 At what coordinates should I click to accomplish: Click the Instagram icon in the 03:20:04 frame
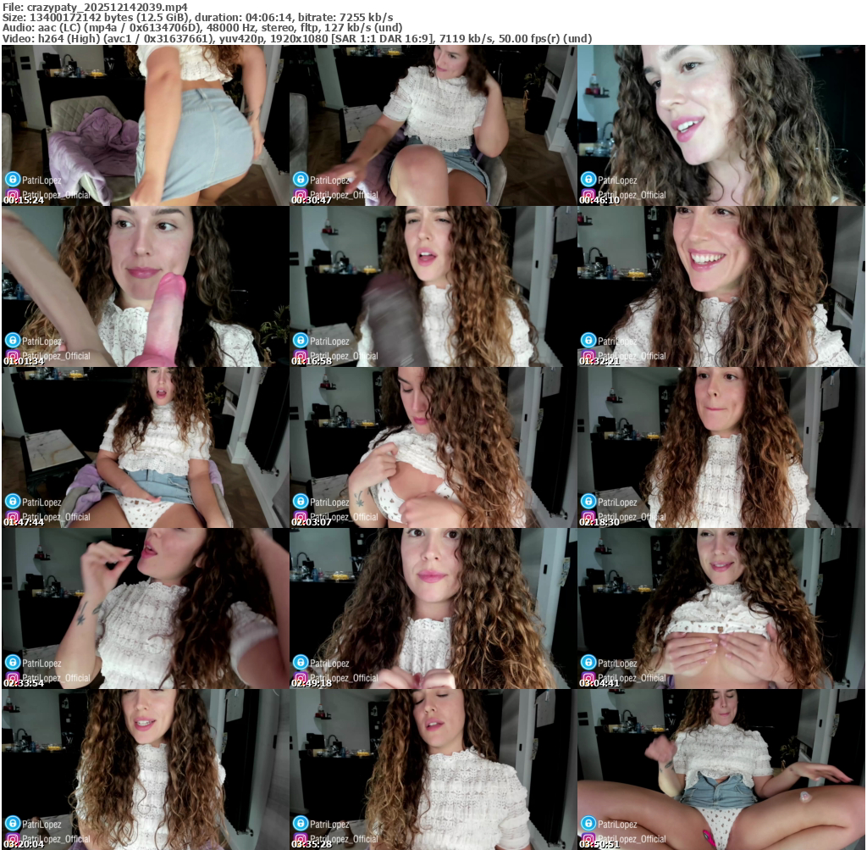point(11,839)
